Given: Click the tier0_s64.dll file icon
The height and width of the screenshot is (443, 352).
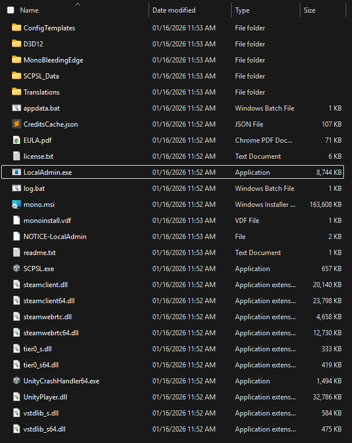Looking at the screenshot, I should point(17,364).
